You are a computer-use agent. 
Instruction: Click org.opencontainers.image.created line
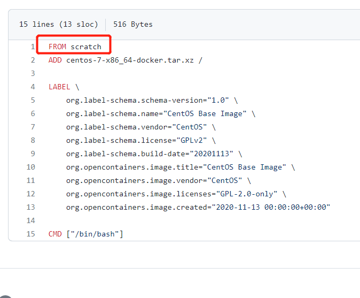click(x=198, y=207)
